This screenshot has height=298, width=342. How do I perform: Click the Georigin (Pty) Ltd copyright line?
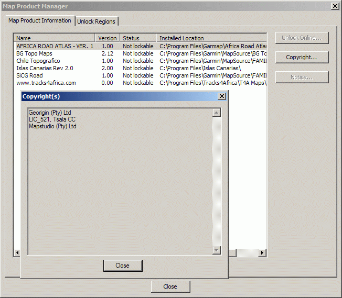[x=50, y=113]
